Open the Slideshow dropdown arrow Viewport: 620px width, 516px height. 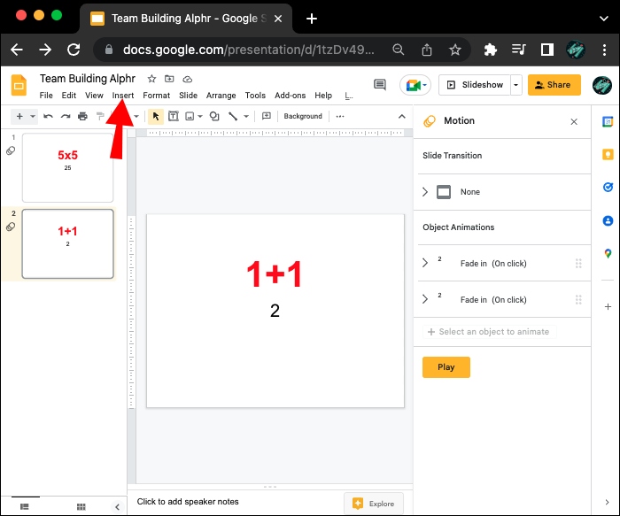click(x=515, y=85)
